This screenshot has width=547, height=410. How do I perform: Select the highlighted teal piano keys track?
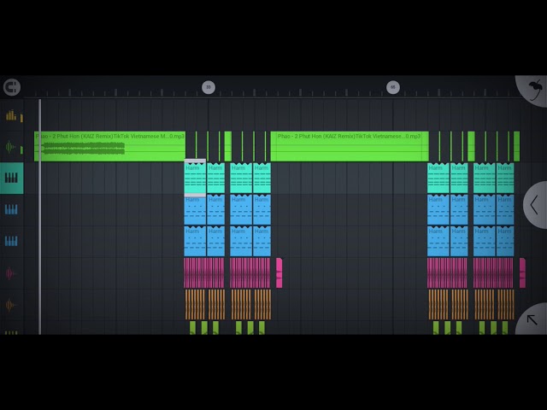11,178
